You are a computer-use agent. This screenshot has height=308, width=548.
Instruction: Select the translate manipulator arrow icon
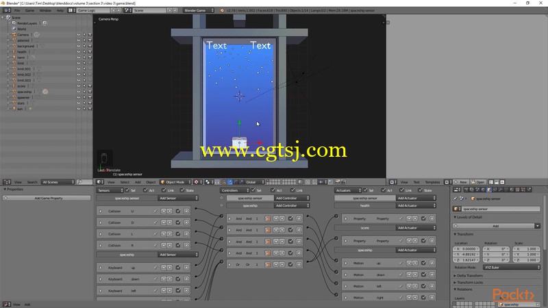(x=230, y=182)
